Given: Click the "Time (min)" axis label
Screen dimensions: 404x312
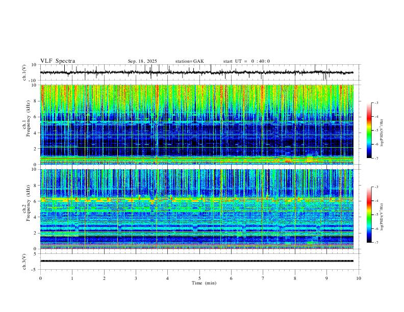Looking at the screenshot, I should 204,283.
